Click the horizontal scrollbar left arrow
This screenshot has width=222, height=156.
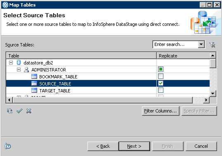(9, 100)
